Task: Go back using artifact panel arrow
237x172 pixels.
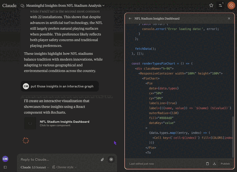Action: (130, 18)
